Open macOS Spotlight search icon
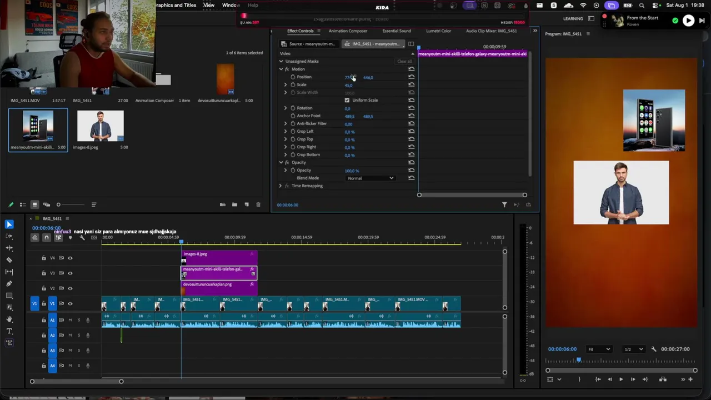 pos(642,6)
